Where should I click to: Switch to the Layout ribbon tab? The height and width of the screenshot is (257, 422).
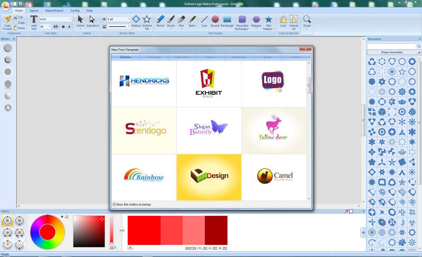34,11
